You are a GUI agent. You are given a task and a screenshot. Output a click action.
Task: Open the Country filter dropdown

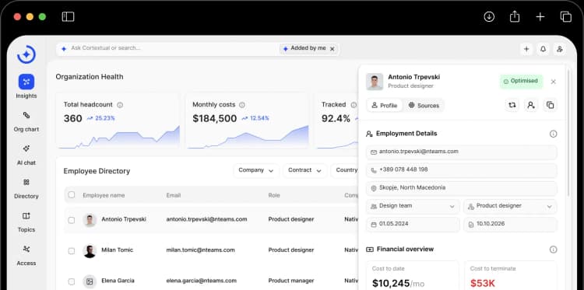344,170
